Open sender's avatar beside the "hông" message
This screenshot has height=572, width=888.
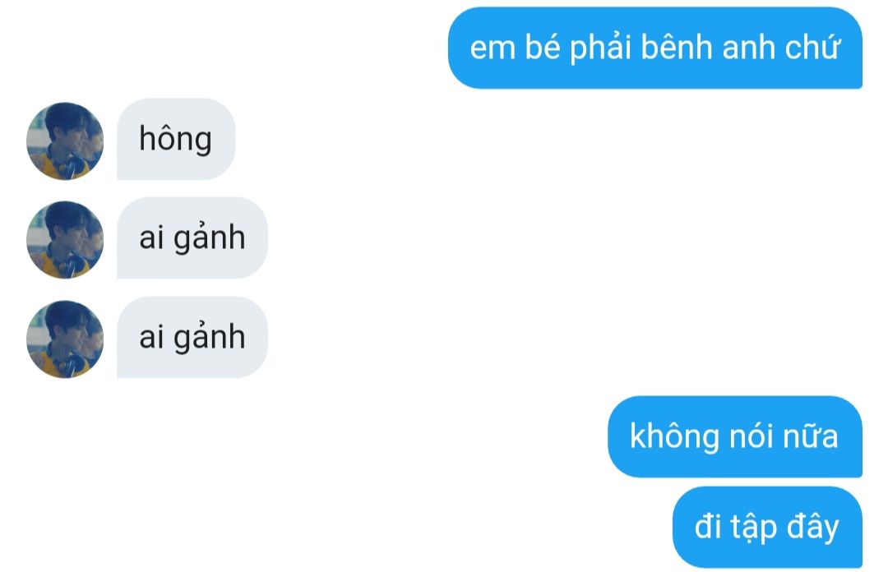point(65,141)
